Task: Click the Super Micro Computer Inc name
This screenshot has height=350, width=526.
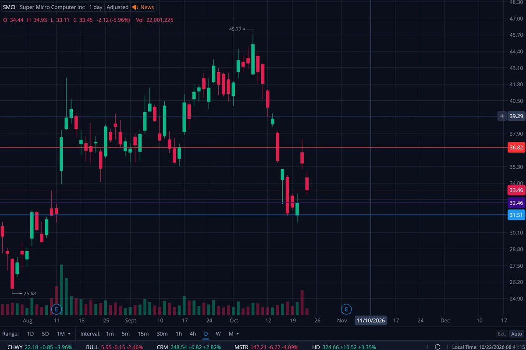Action: coord(53,7)
